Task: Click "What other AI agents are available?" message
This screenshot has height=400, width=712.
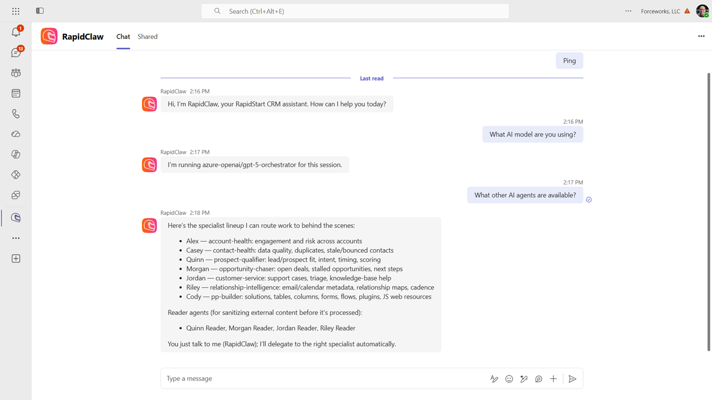Action: [525, 195]
